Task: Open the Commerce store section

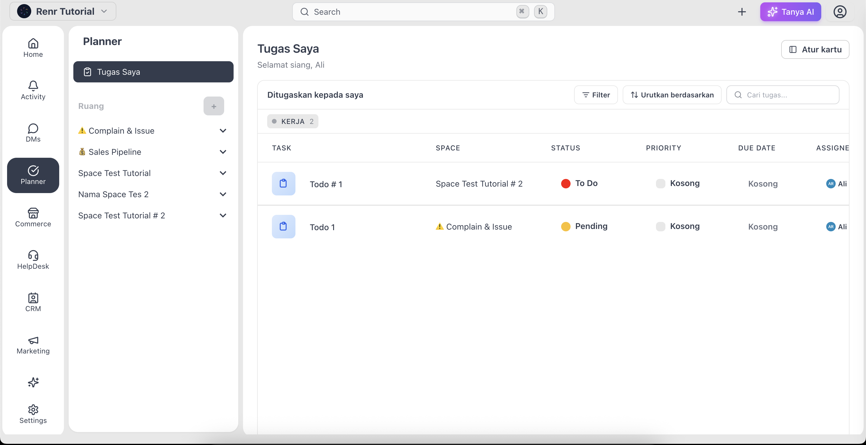Action: tap(33, 217)
